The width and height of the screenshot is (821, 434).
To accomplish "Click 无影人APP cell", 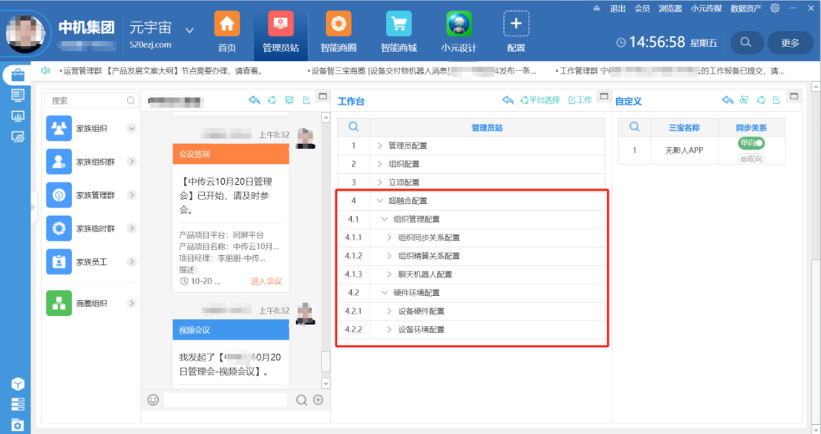I will 684,151.
